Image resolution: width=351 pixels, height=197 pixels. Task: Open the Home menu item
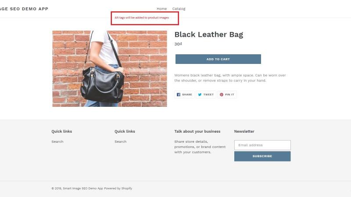(x=161, y=9)
